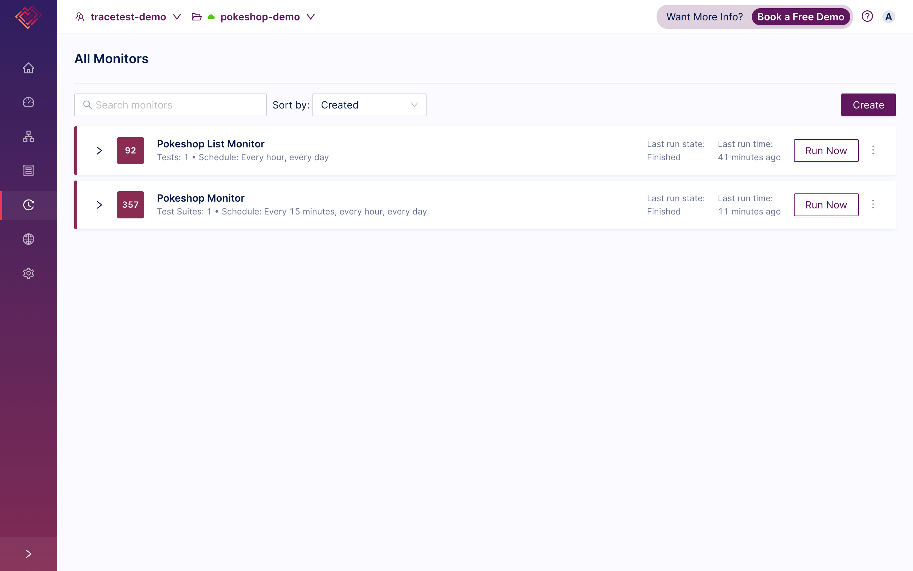Image resolution: width=913 pixels, height=571 pixels.
Task: Open options menu for Pokeshop List Monitor
Action: (x=873, y=150)
